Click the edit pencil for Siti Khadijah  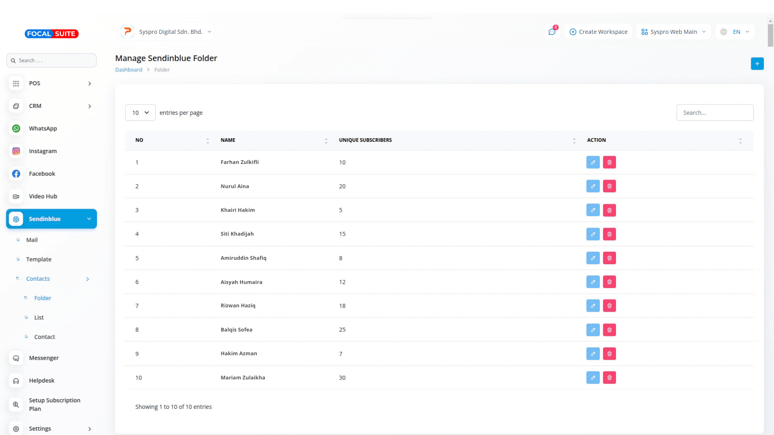tap(593, 234)
